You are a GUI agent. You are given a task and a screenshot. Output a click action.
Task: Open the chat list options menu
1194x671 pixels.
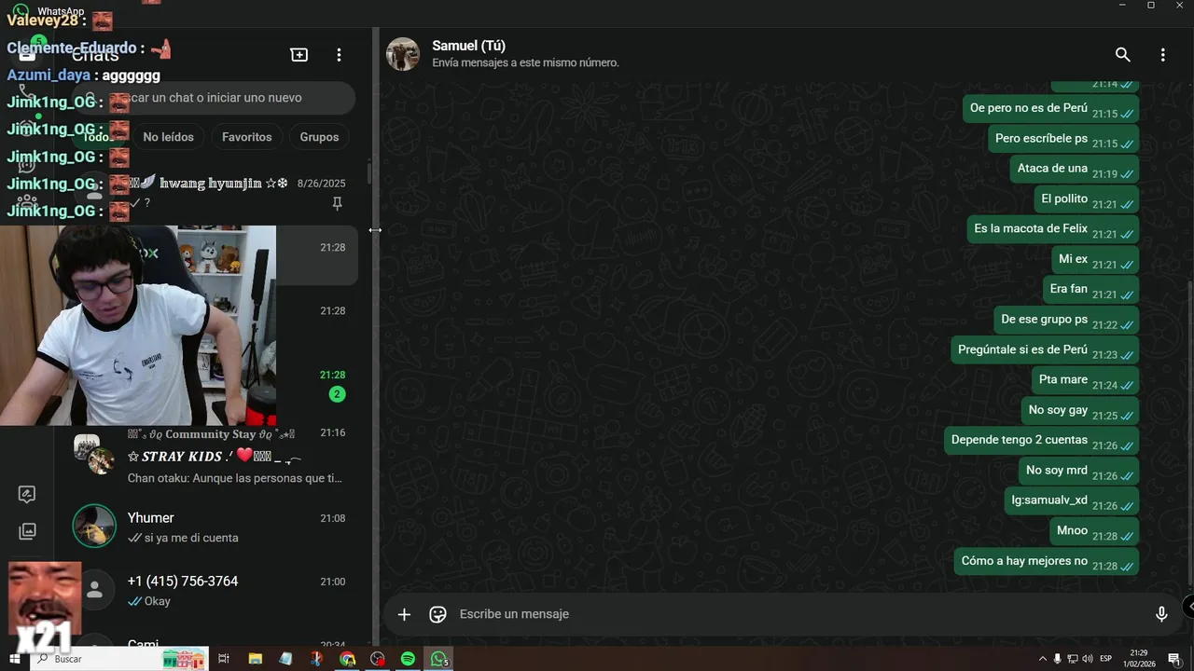pos(339,55)
